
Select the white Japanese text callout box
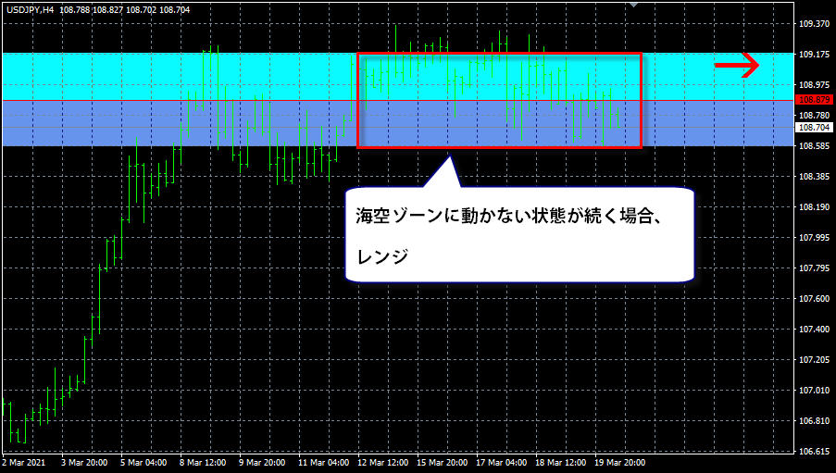tap(519, 234)
